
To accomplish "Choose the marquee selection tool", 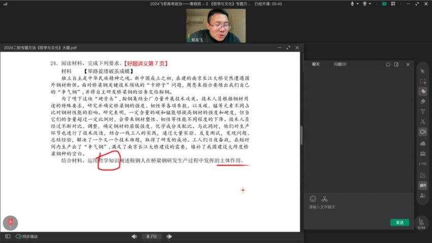I will pyautogui.click(x=423, y=81).
